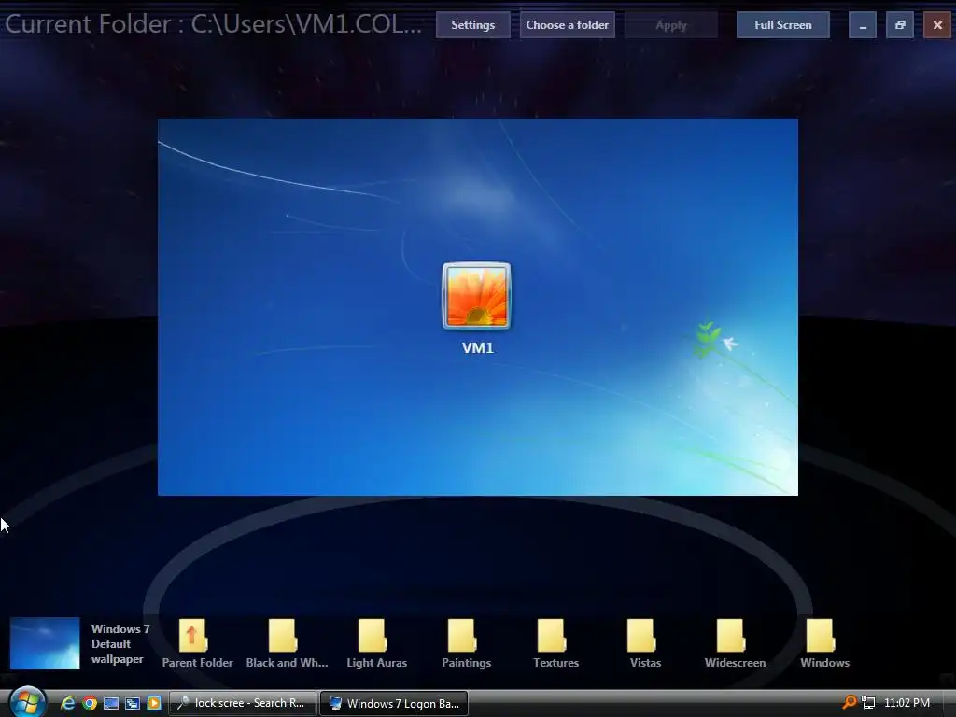The width and height of the screenshot is (956, 717).
Task: Minimize the Logon Background Changer window
Action: 862,25
